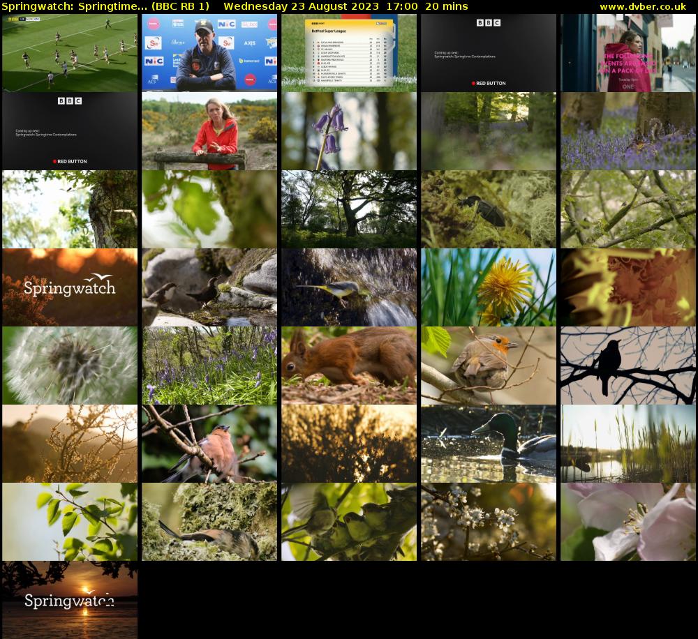Image resolution: width=698 pixels, height=639 pixels.
Task: Select the press conference coach thumbnail
Action: point(209,53)
